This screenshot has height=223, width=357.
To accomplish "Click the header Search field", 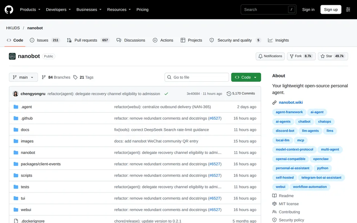I will coord(268,10).
